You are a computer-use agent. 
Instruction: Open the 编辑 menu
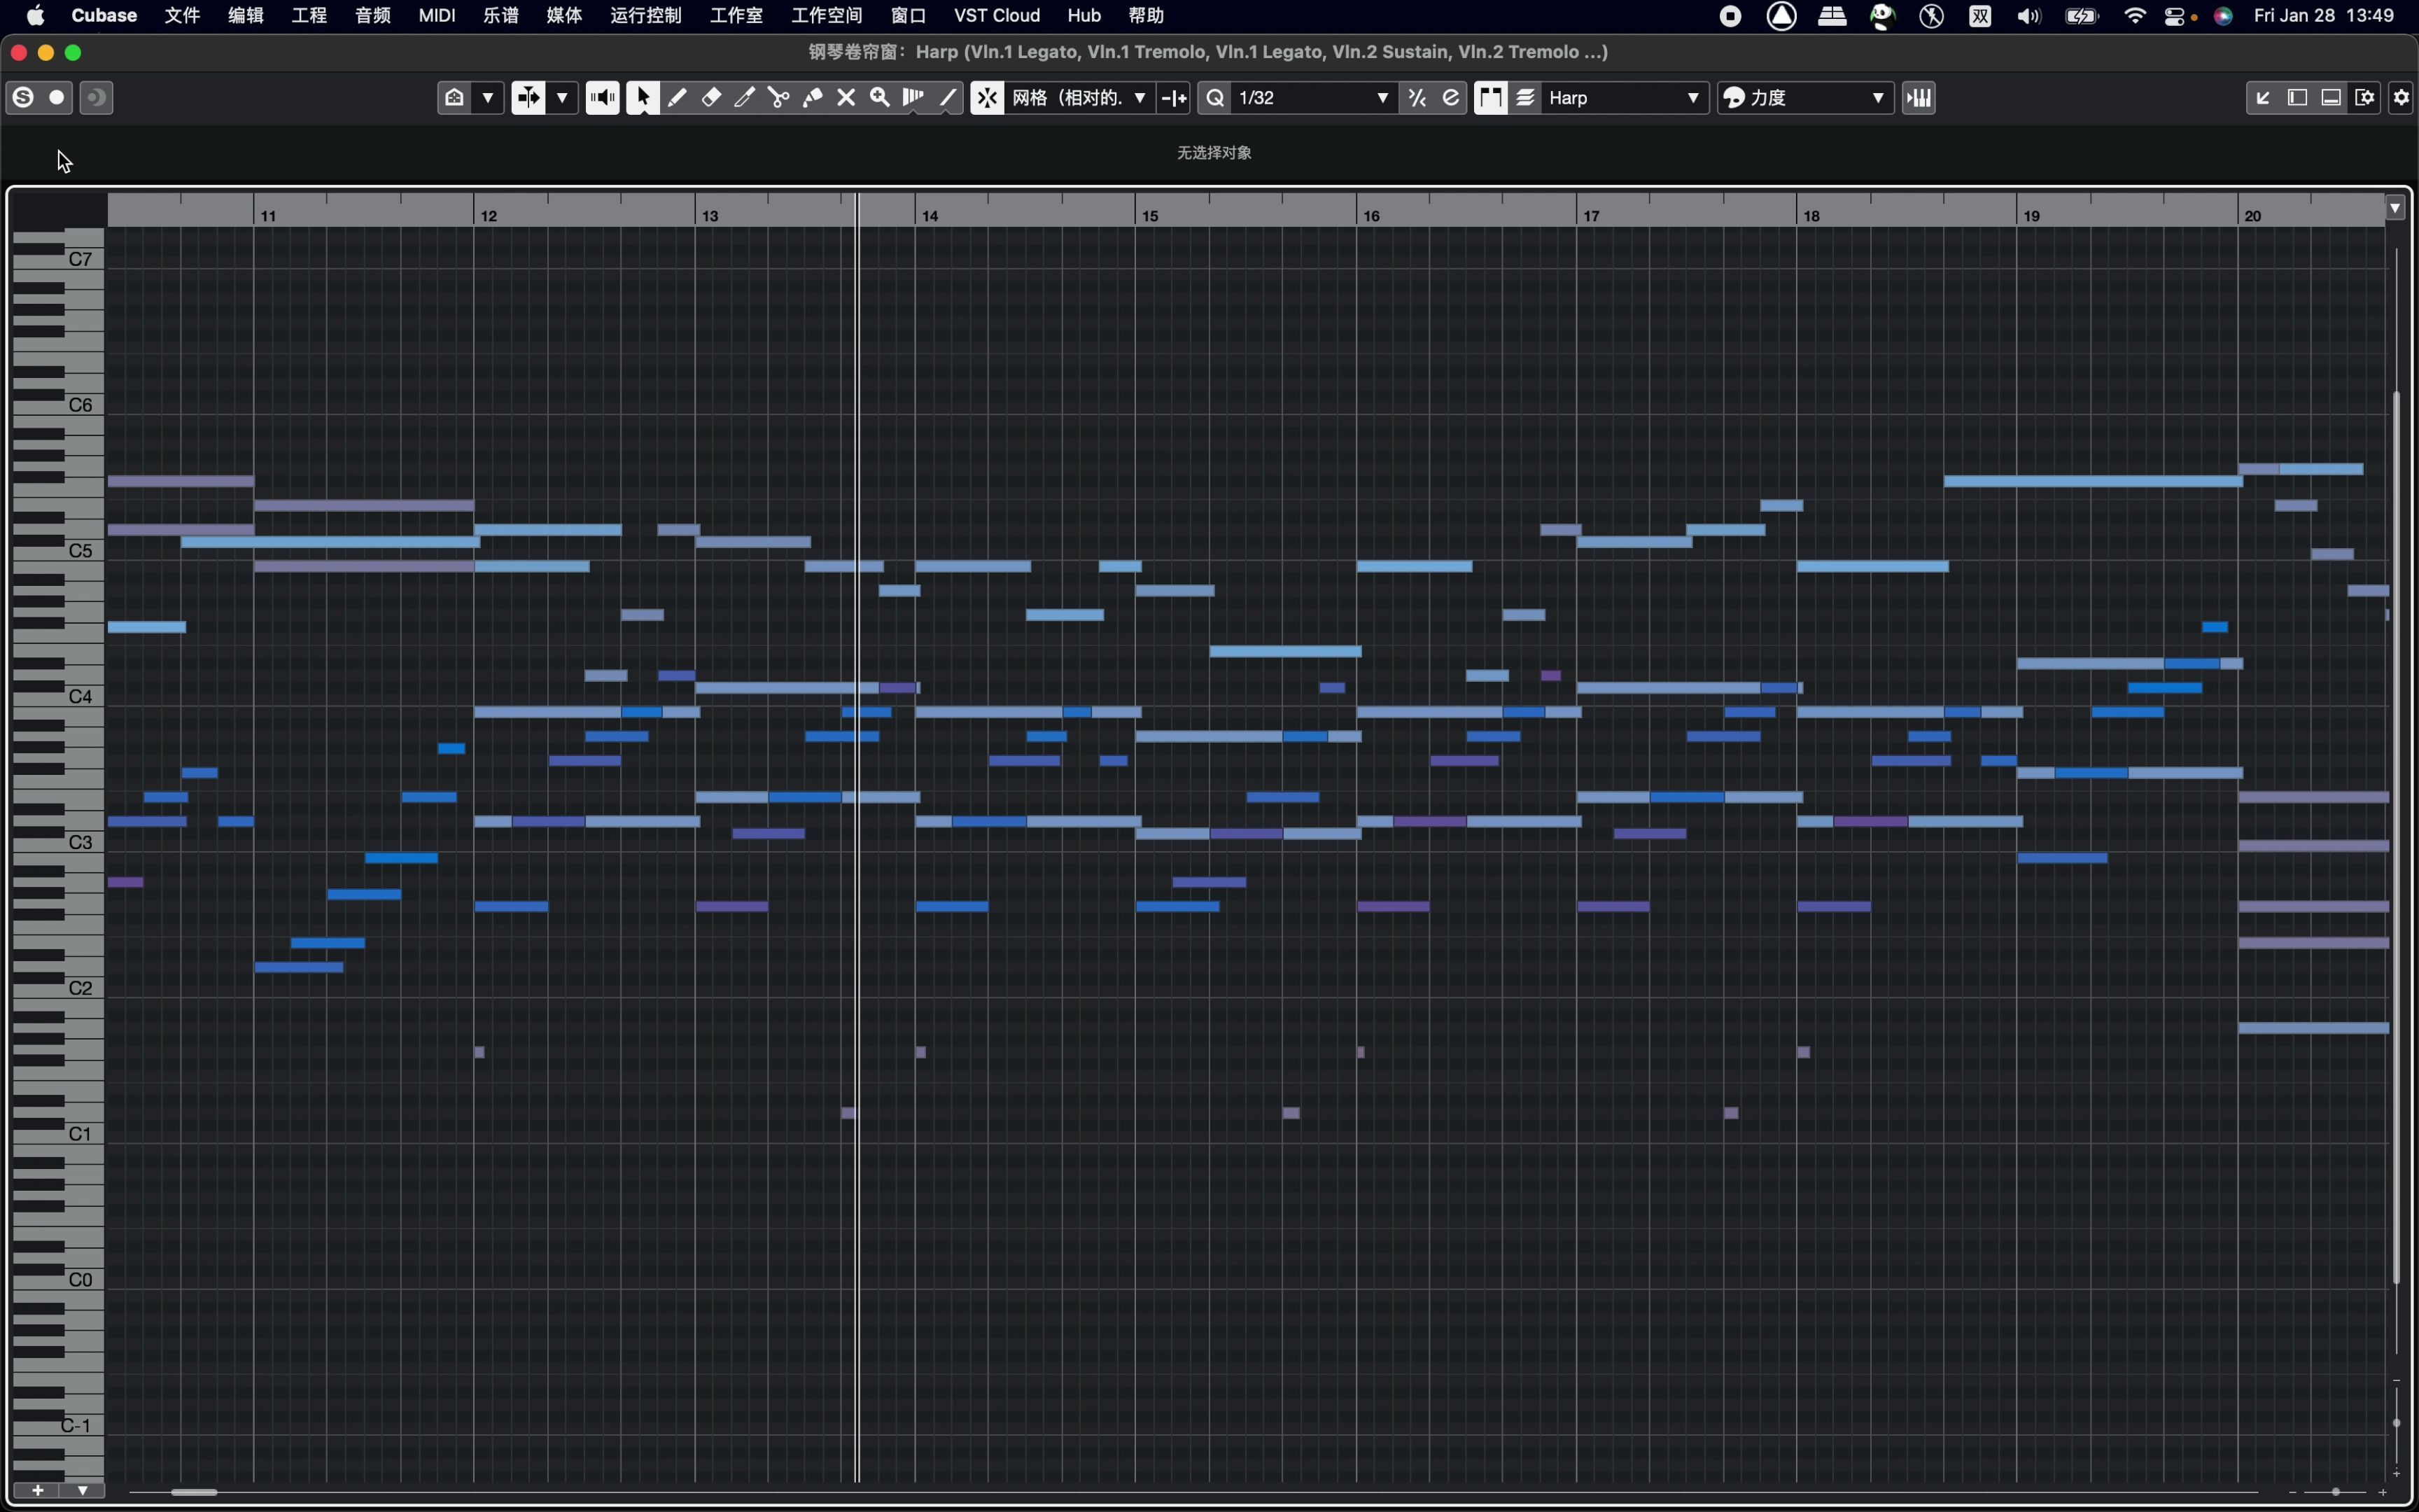(x=246, y=15)
